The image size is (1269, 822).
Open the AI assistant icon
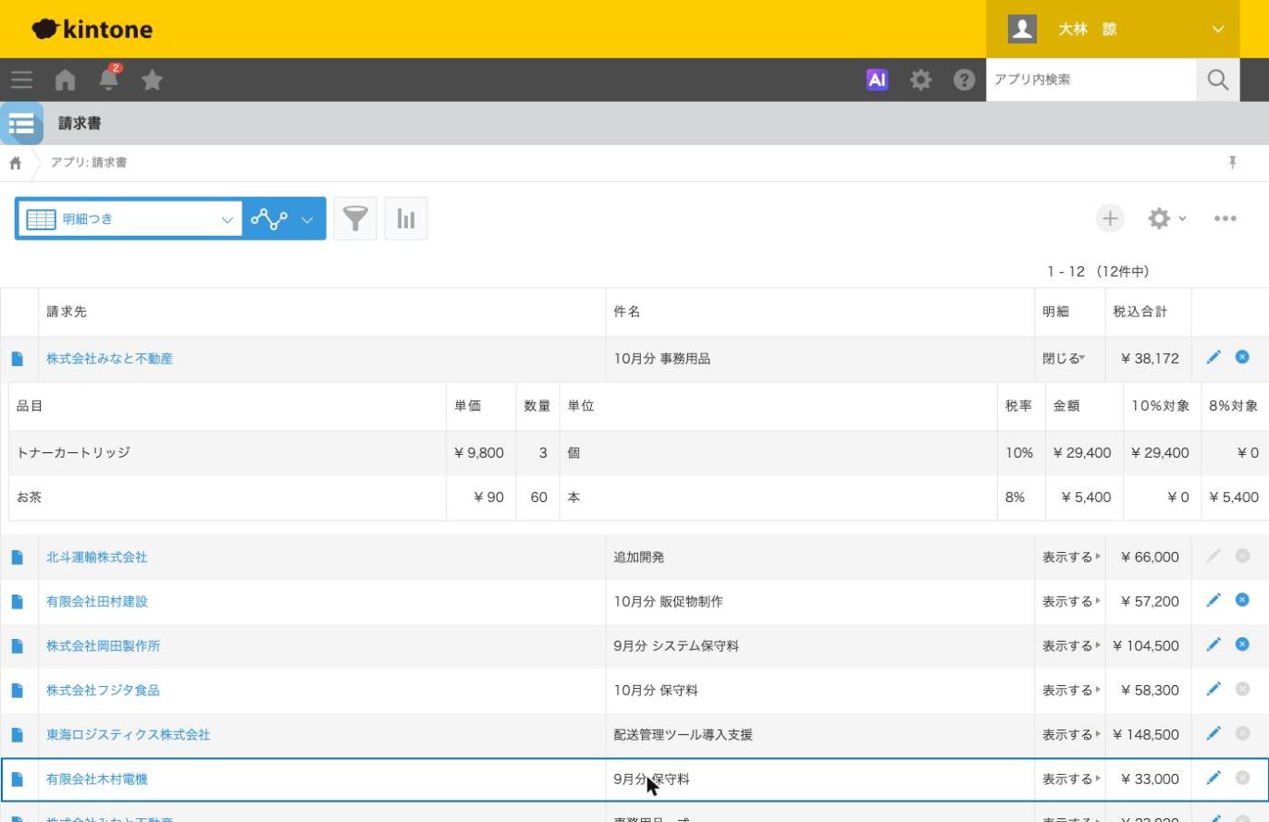[877, 80]
